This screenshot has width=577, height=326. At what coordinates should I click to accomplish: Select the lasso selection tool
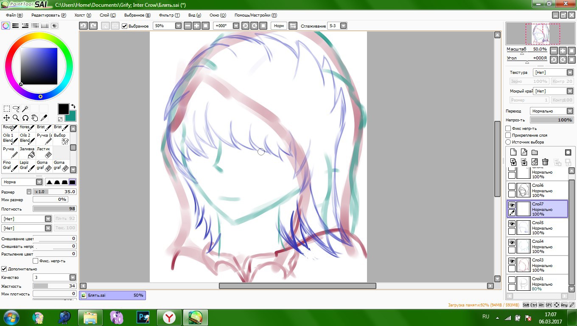coord(16,109)
